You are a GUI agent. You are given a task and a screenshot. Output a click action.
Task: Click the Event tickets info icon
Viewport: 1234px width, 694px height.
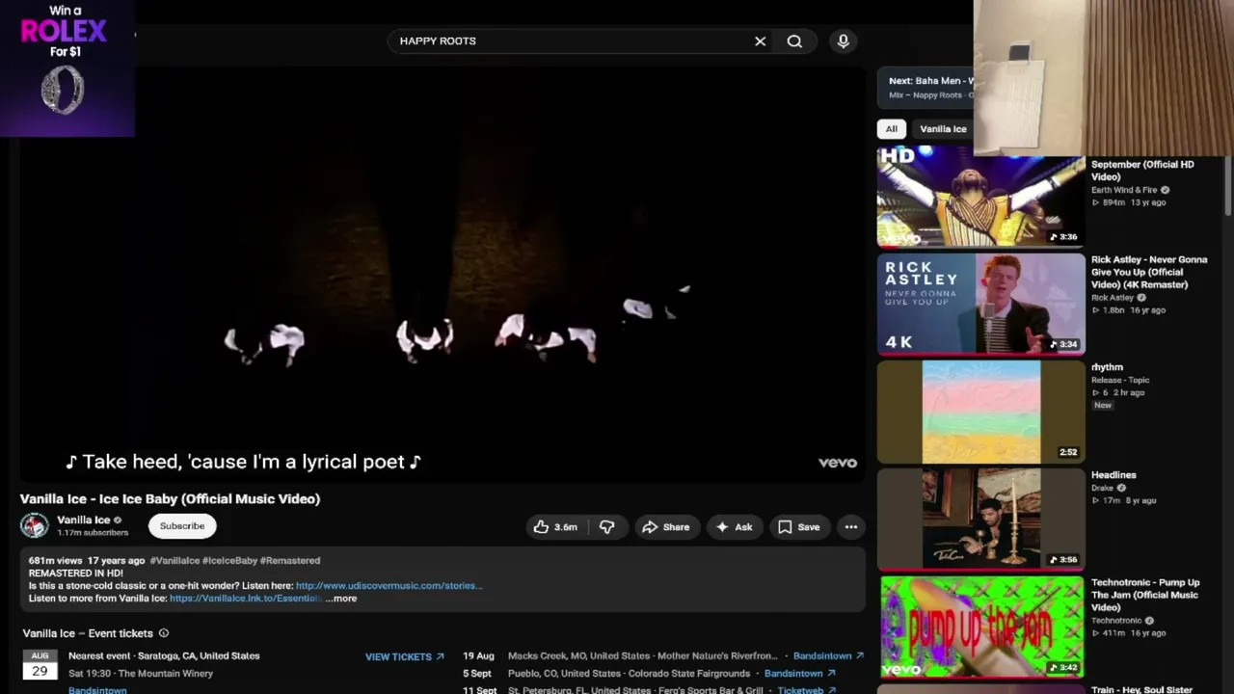click(x=164, y=633)
